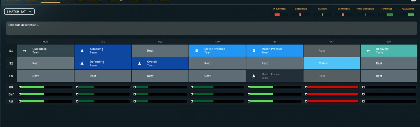Select the ES Rest slot on Sunday
The height and width of the screenshot is (127, 420).
coord(389,76)
